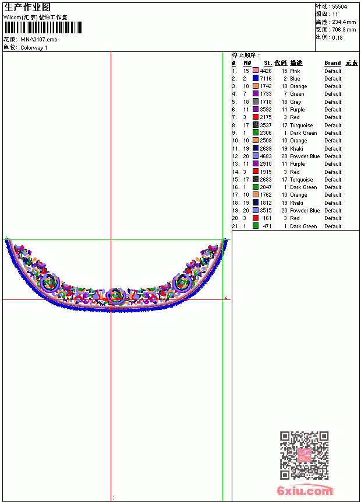Click the MNA3107.emb file name
The width and height of the screenshot is (361, 502).
[x=39, y=40]
